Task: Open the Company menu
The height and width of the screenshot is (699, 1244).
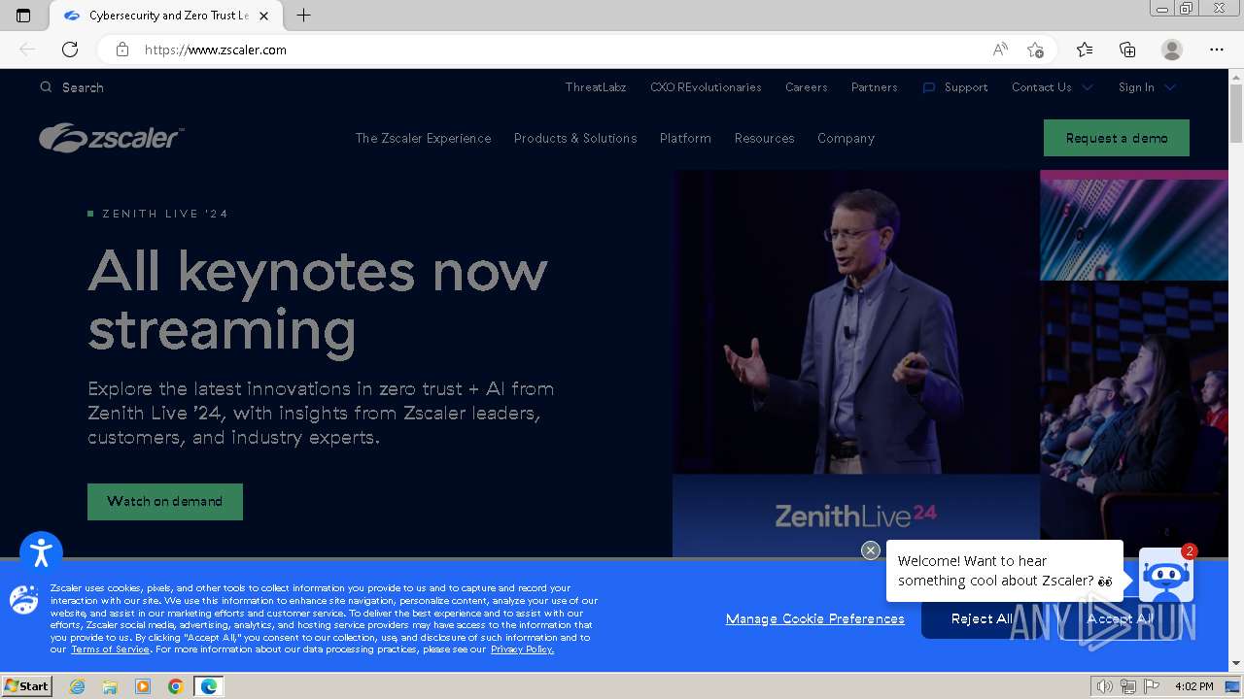Action: click(846, 138)
